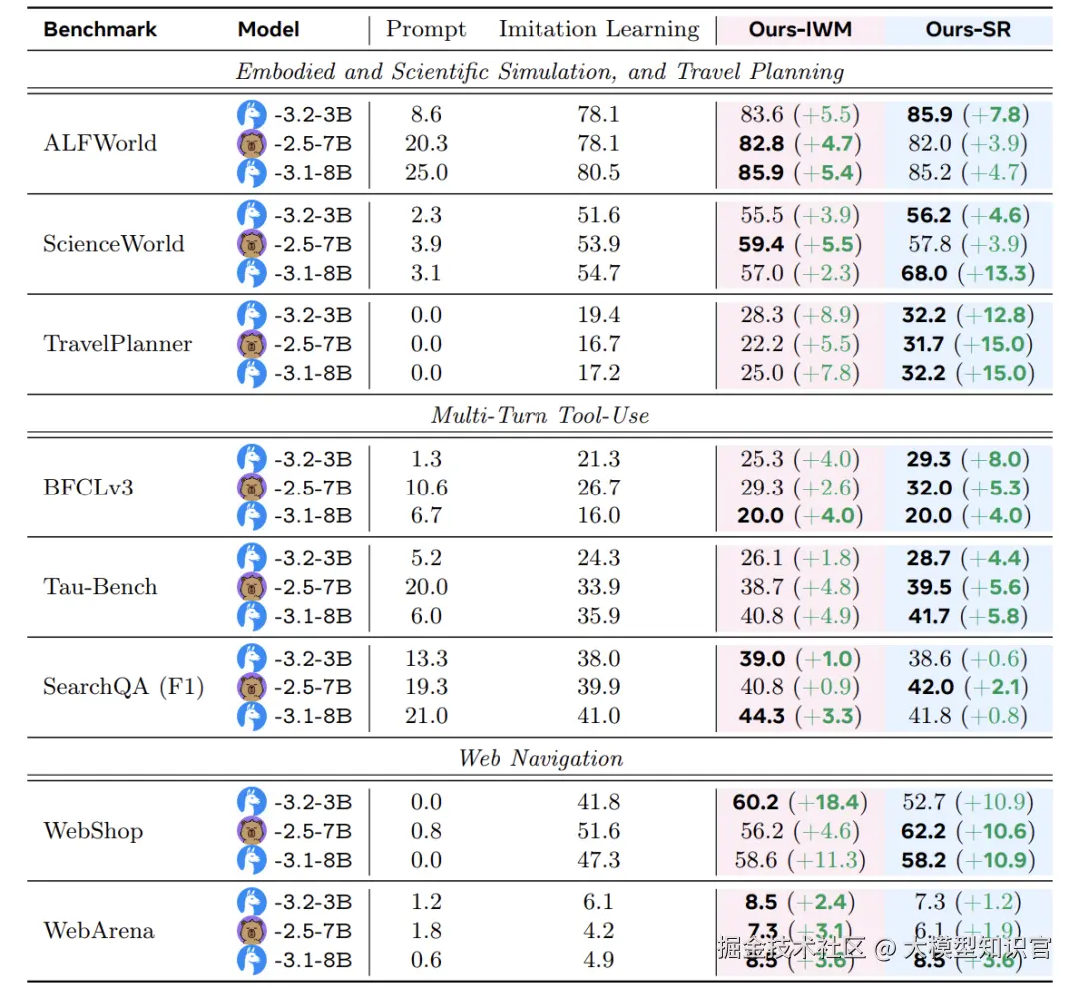Pick the bear icon in WebShop -2.5-7B row
1079x988 pixels.
(x=251, y=831)
